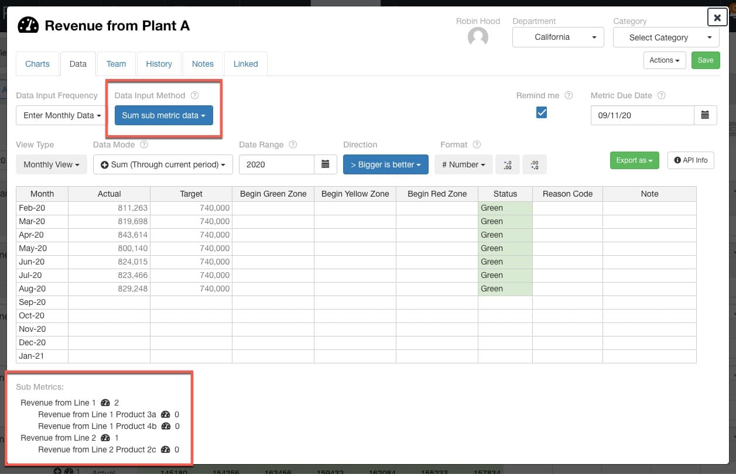The image size is (736, 474).
Task: Click the Begin Green Zone column header
Action: (273, 194)
